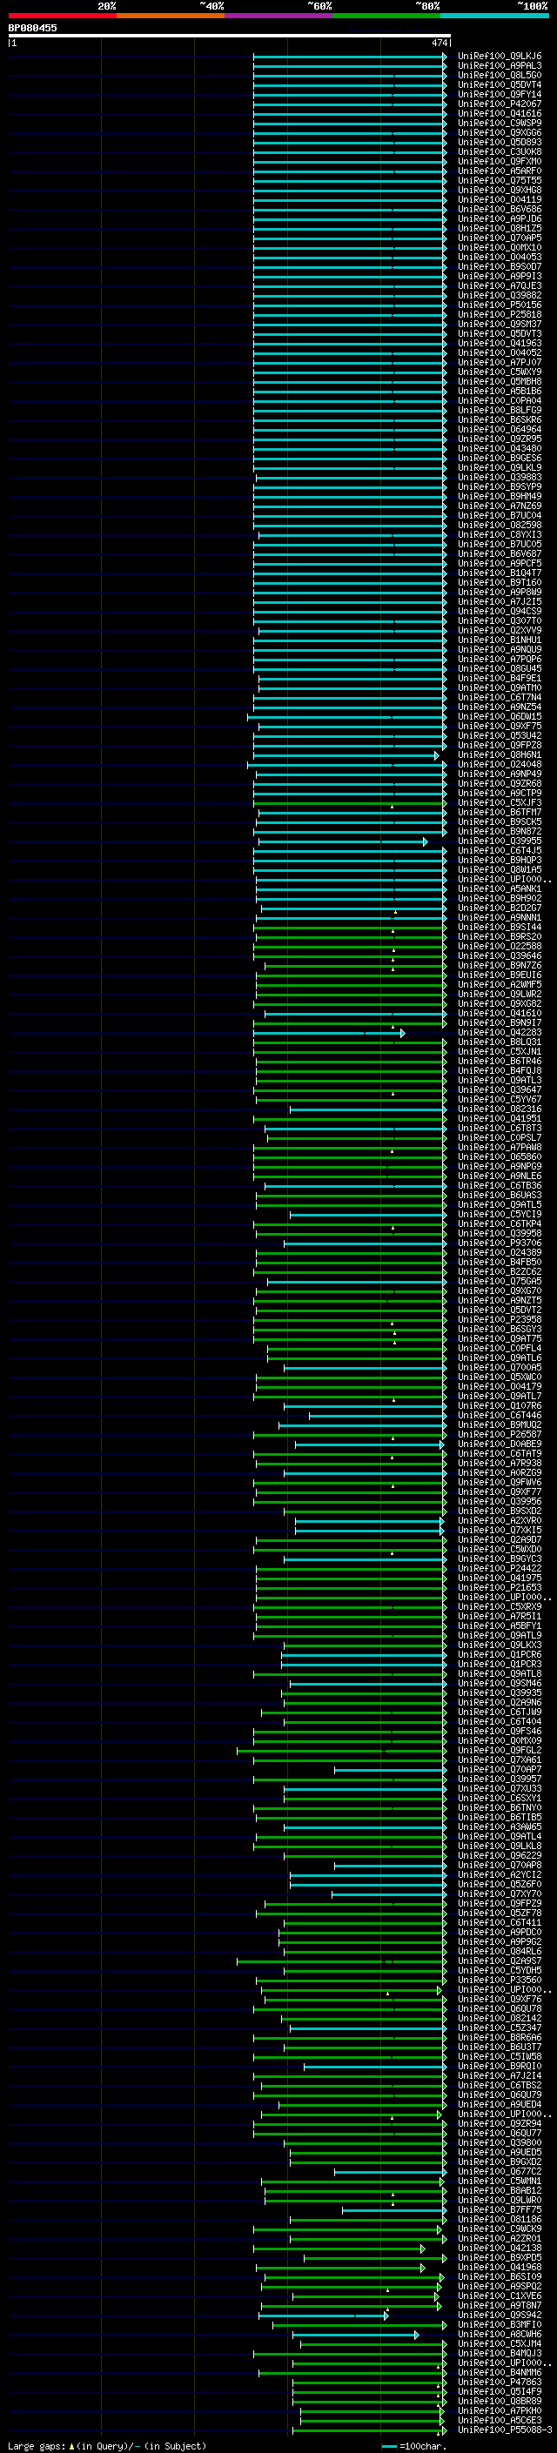Click hit label UniRef100_Q700A5

(x=500, y=1367)
